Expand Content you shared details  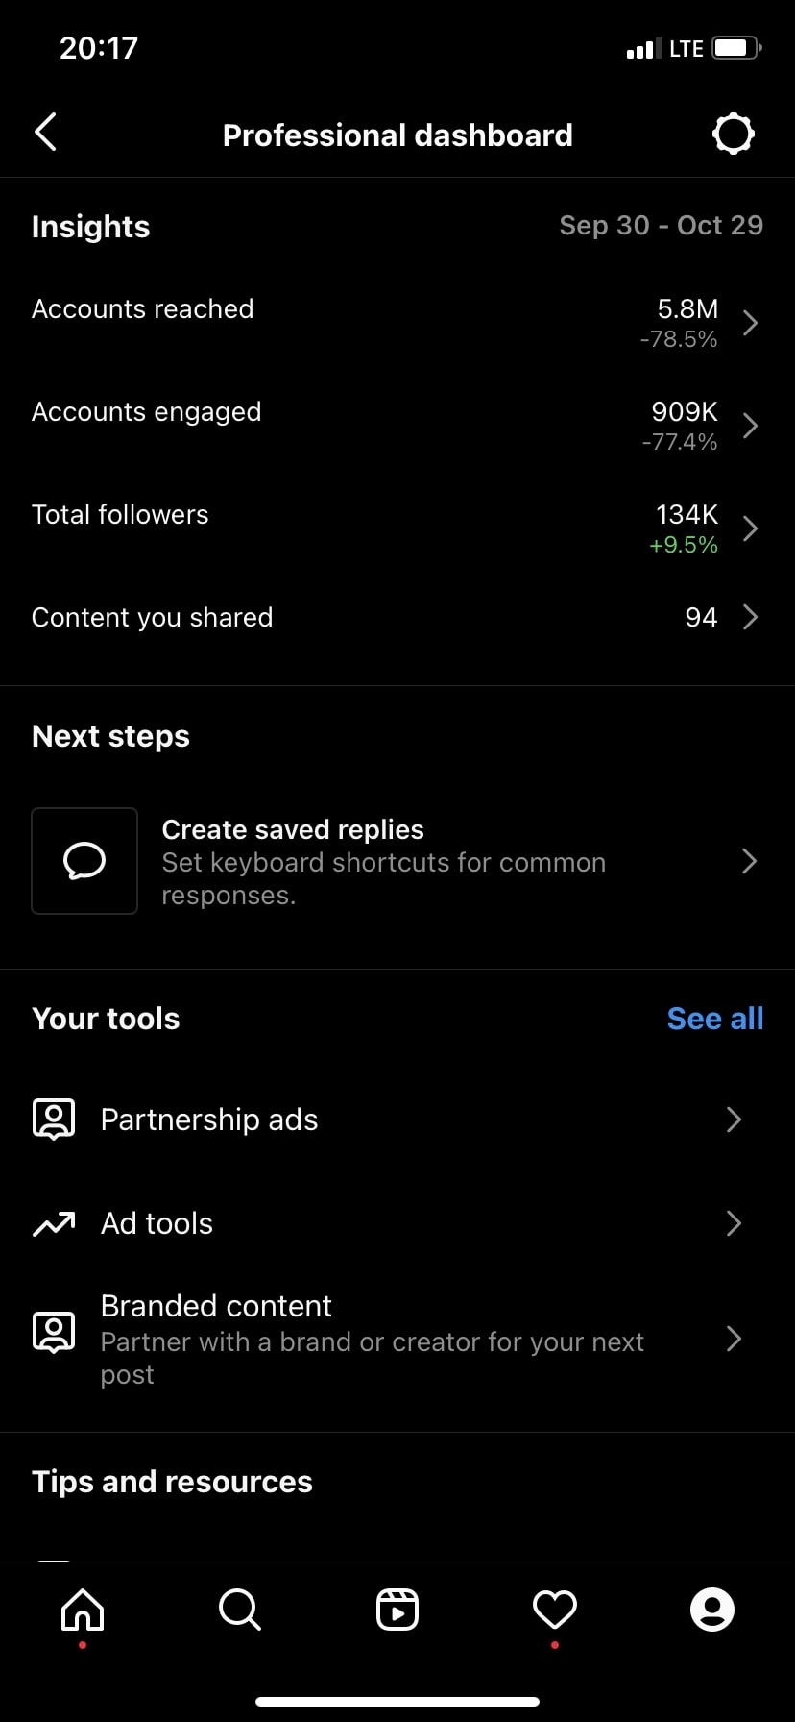click(751, 617)
